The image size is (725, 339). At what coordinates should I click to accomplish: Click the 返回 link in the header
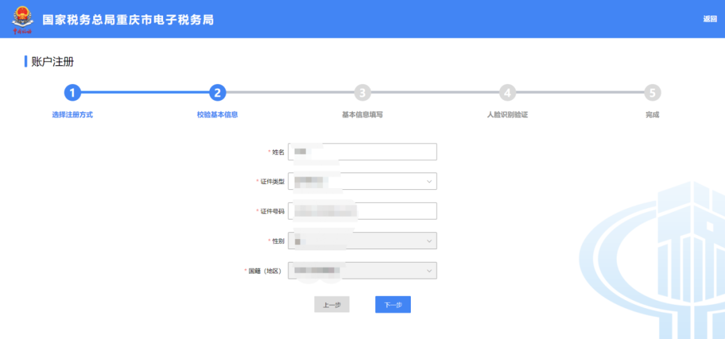[x=710, y=19]
